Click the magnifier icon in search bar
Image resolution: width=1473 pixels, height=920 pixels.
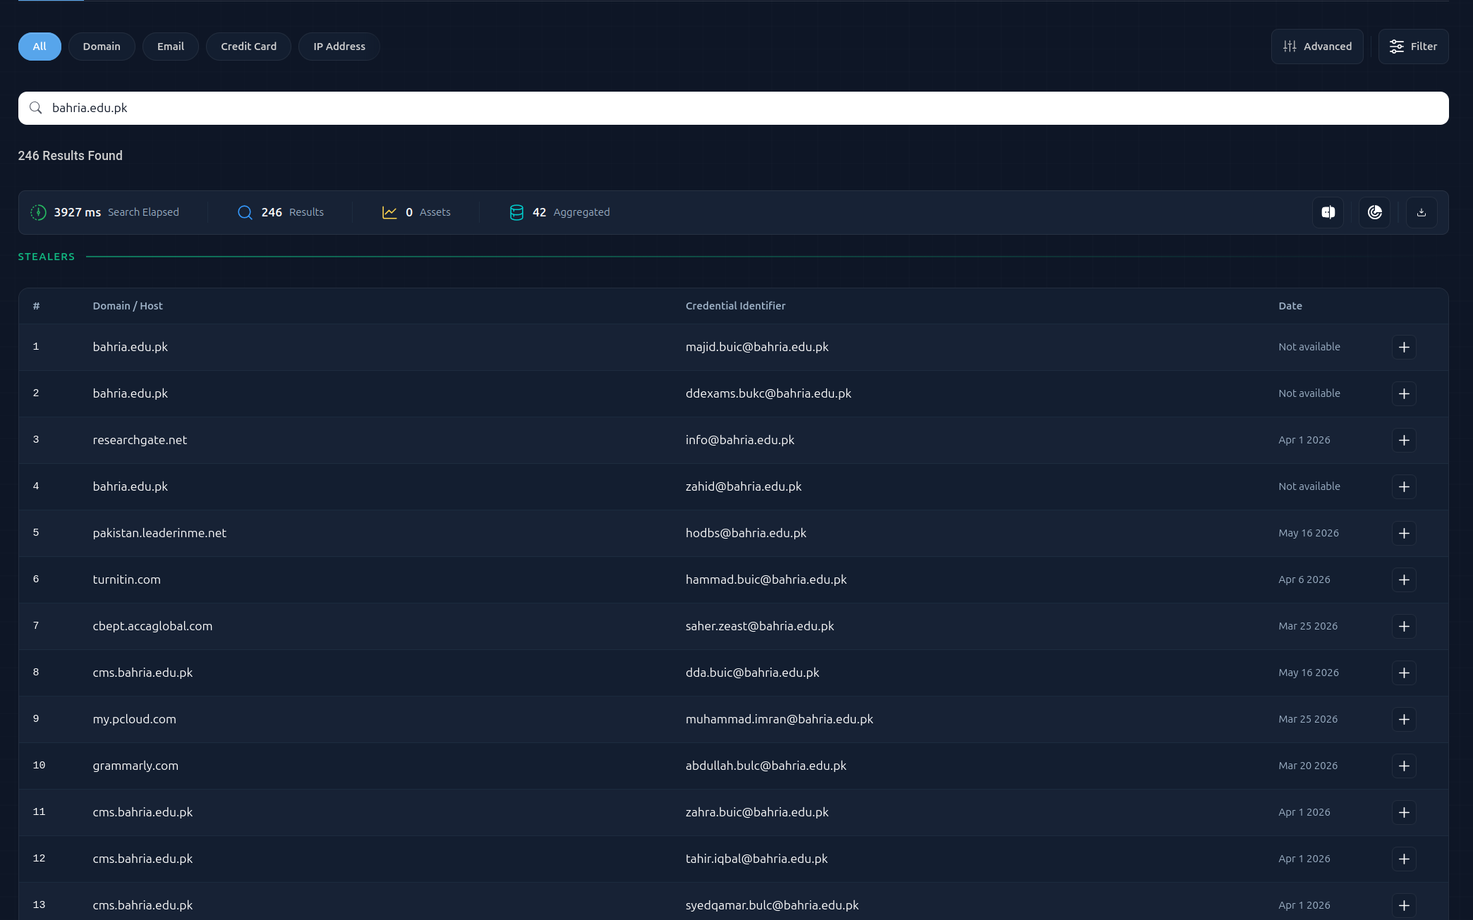click(x=35, y=108)
